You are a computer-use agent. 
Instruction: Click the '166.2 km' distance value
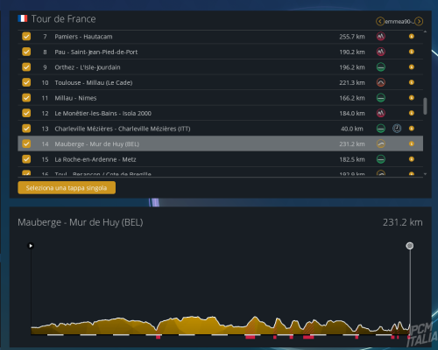(x=352, y=98)
